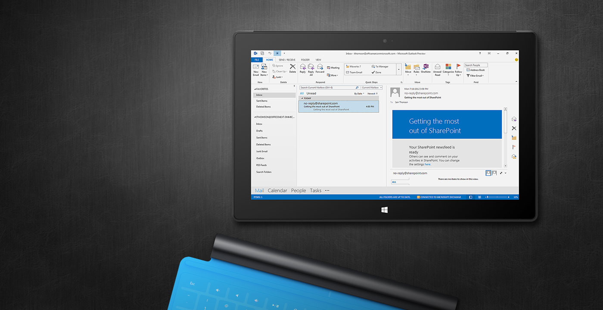Open the Current Mailbox scope dropdown
Image resolution: width=603 pixels, height=310 pixels.
point(372,87)
